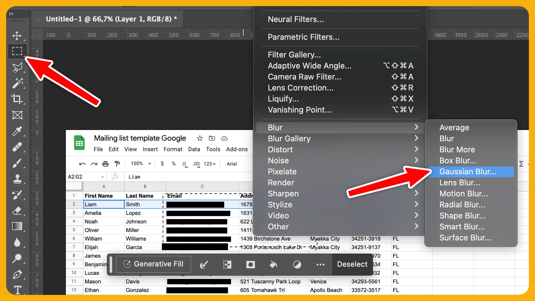Viewport: 535px width, 301px height.
Task: Close the Untitled-1 document tab
Action: [x=38, y=19]
